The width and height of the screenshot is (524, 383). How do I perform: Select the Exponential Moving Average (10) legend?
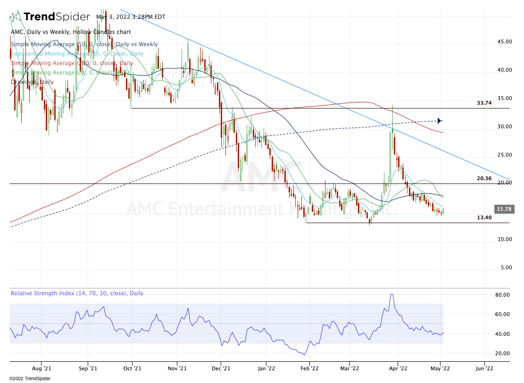(77, 53)
